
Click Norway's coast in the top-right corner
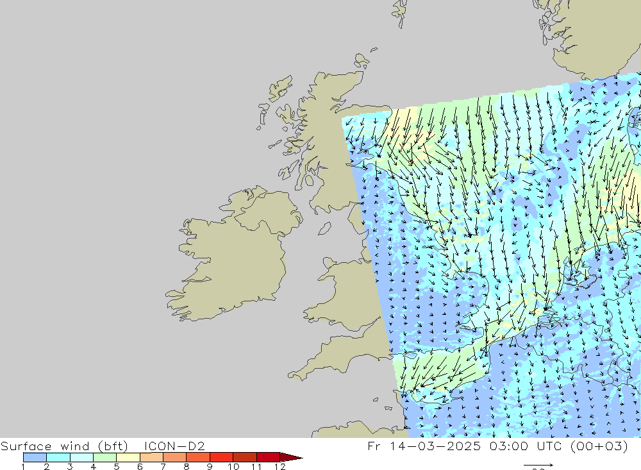pos(597,37)
